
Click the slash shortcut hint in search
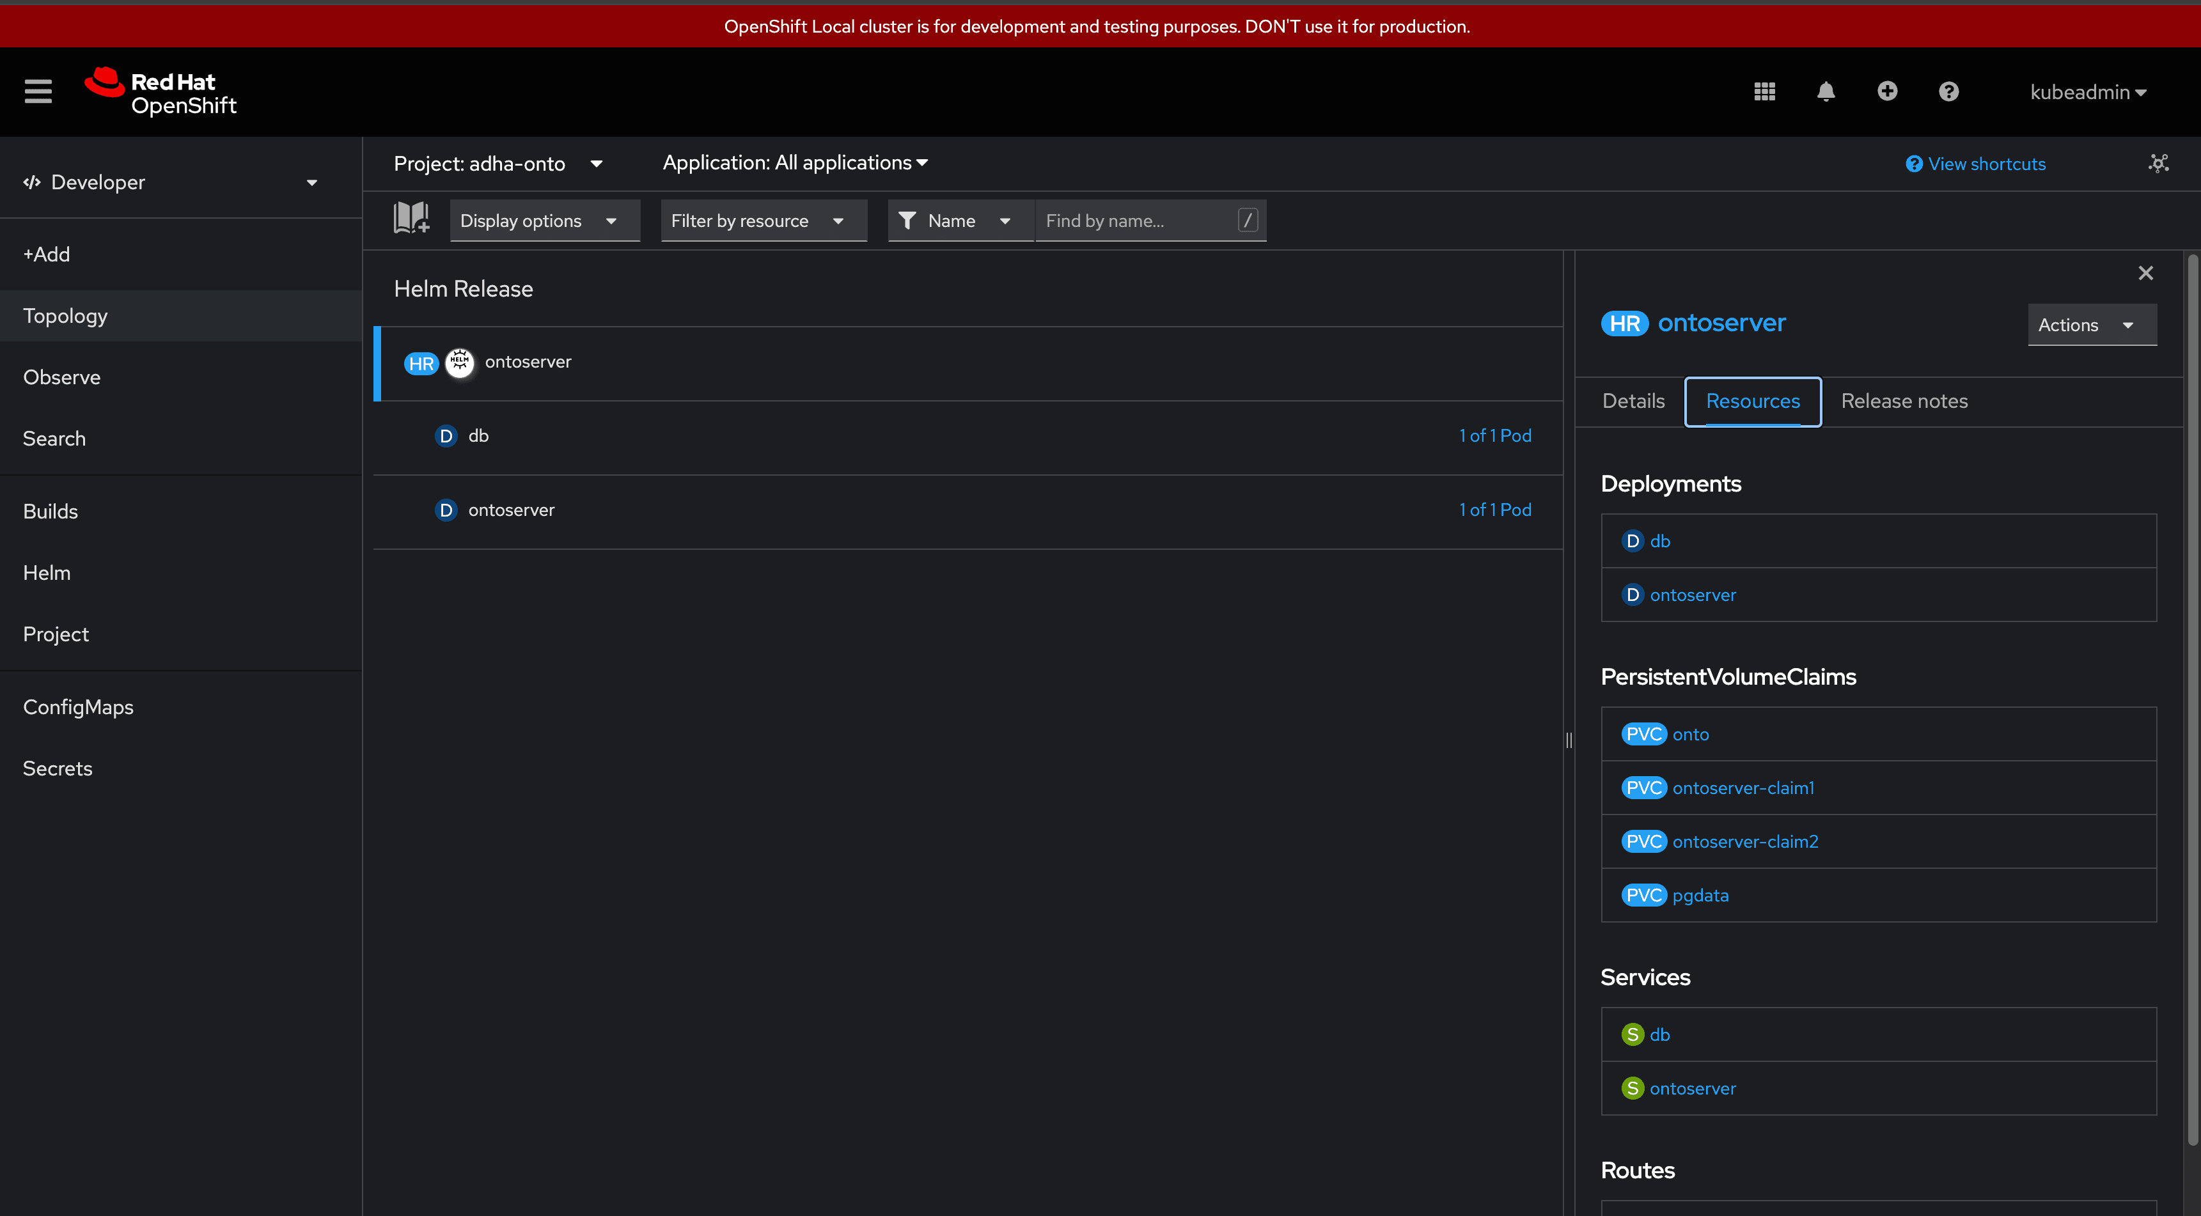click(1248, 221)
